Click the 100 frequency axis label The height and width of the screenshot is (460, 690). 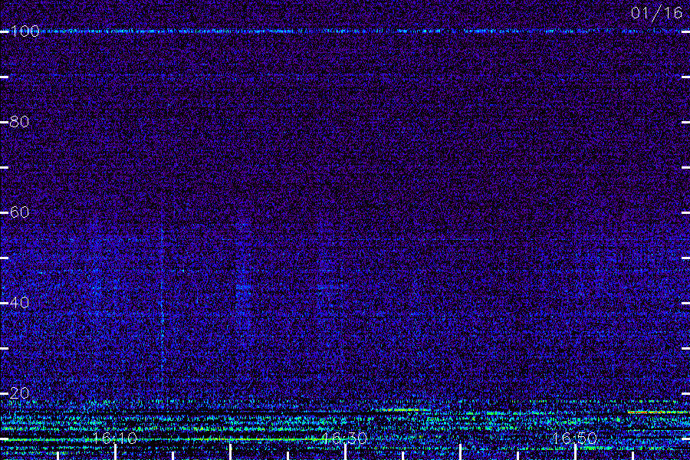25,31
